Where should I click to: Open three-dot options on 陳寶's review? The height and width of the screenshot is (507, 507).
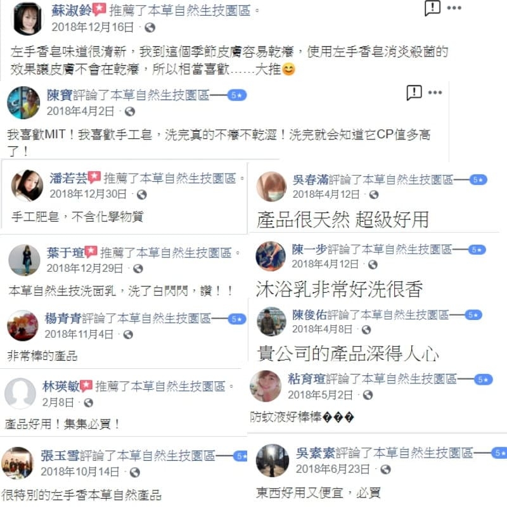pos(435,93)
